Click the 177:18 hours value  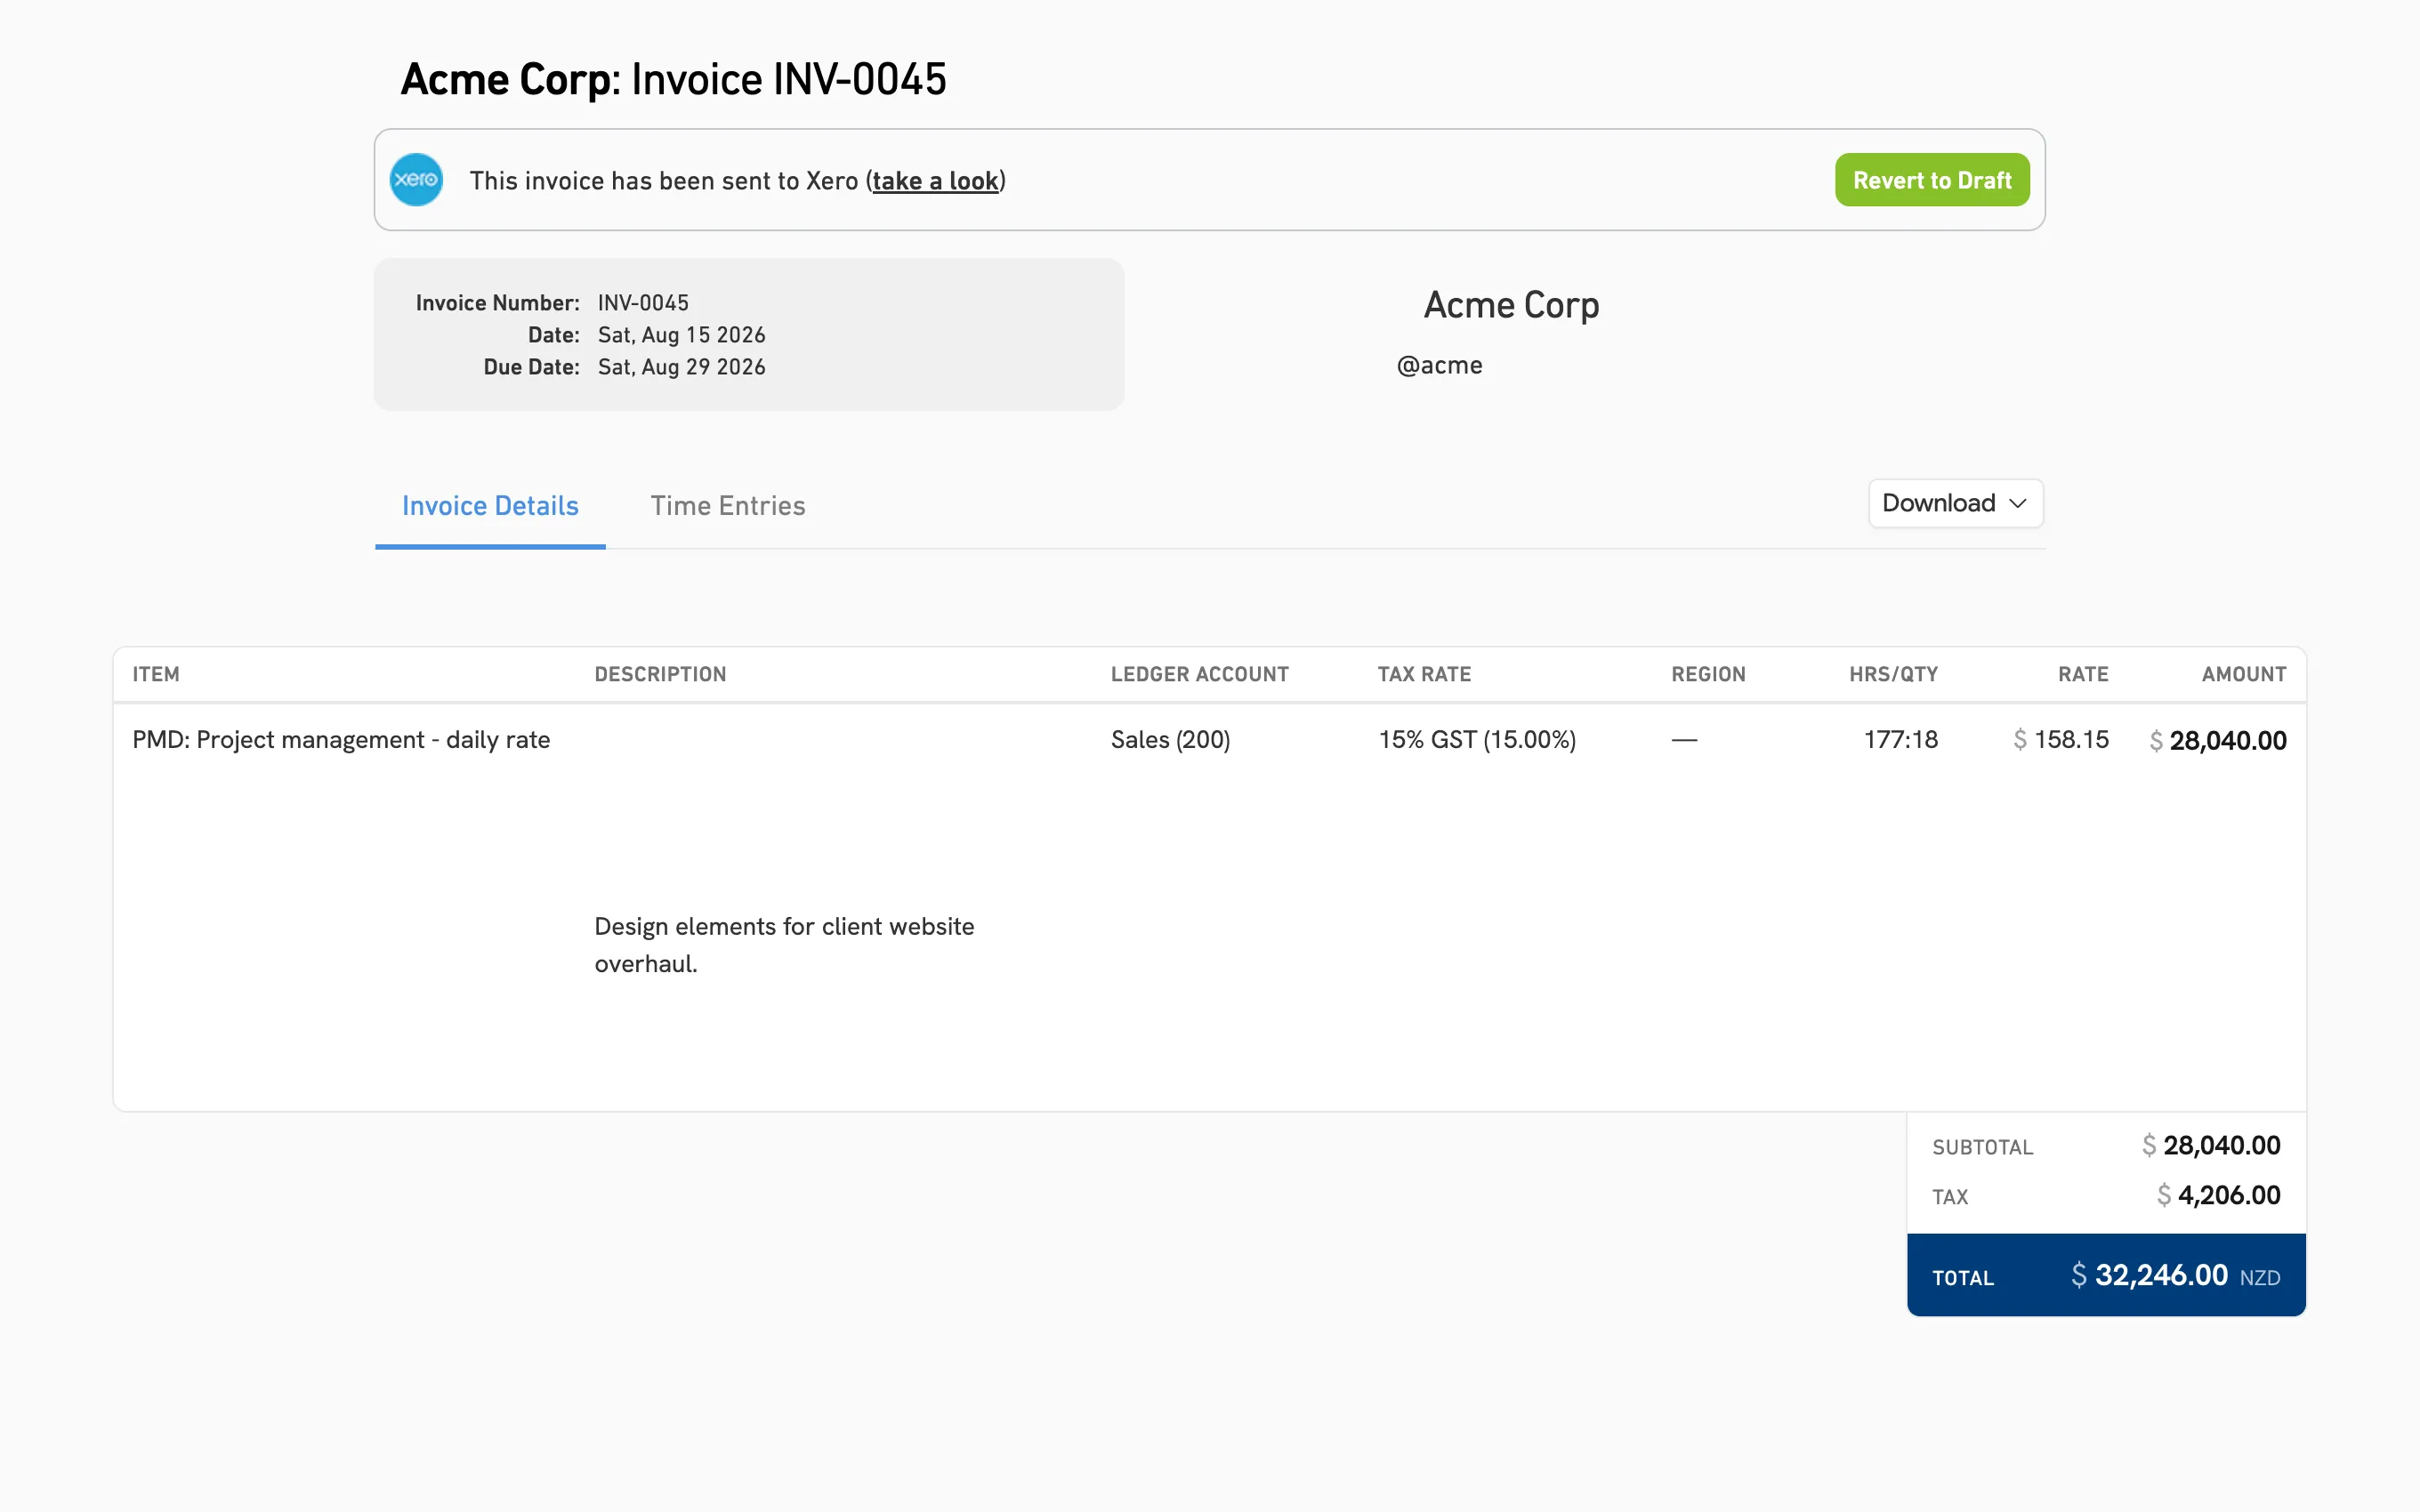1901,740
